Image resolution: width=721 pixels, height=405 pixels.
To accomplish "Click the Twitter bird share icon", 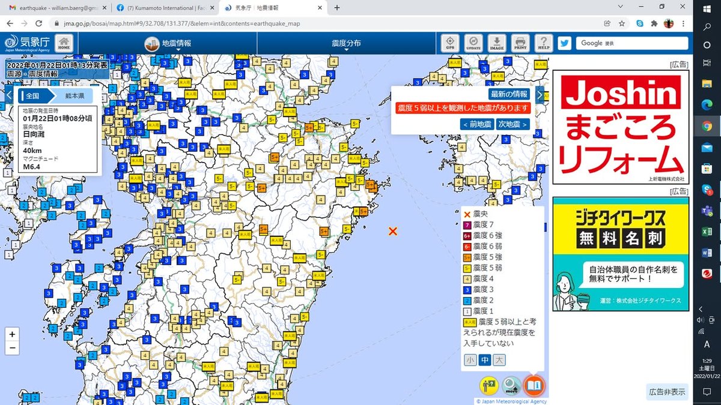I will point(564,43).
